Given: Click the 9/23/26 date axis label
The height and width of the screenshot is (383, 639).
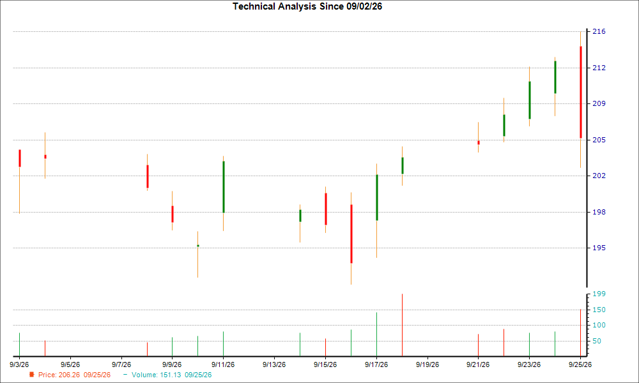Looking at the screenshot, I should (529, 364).
